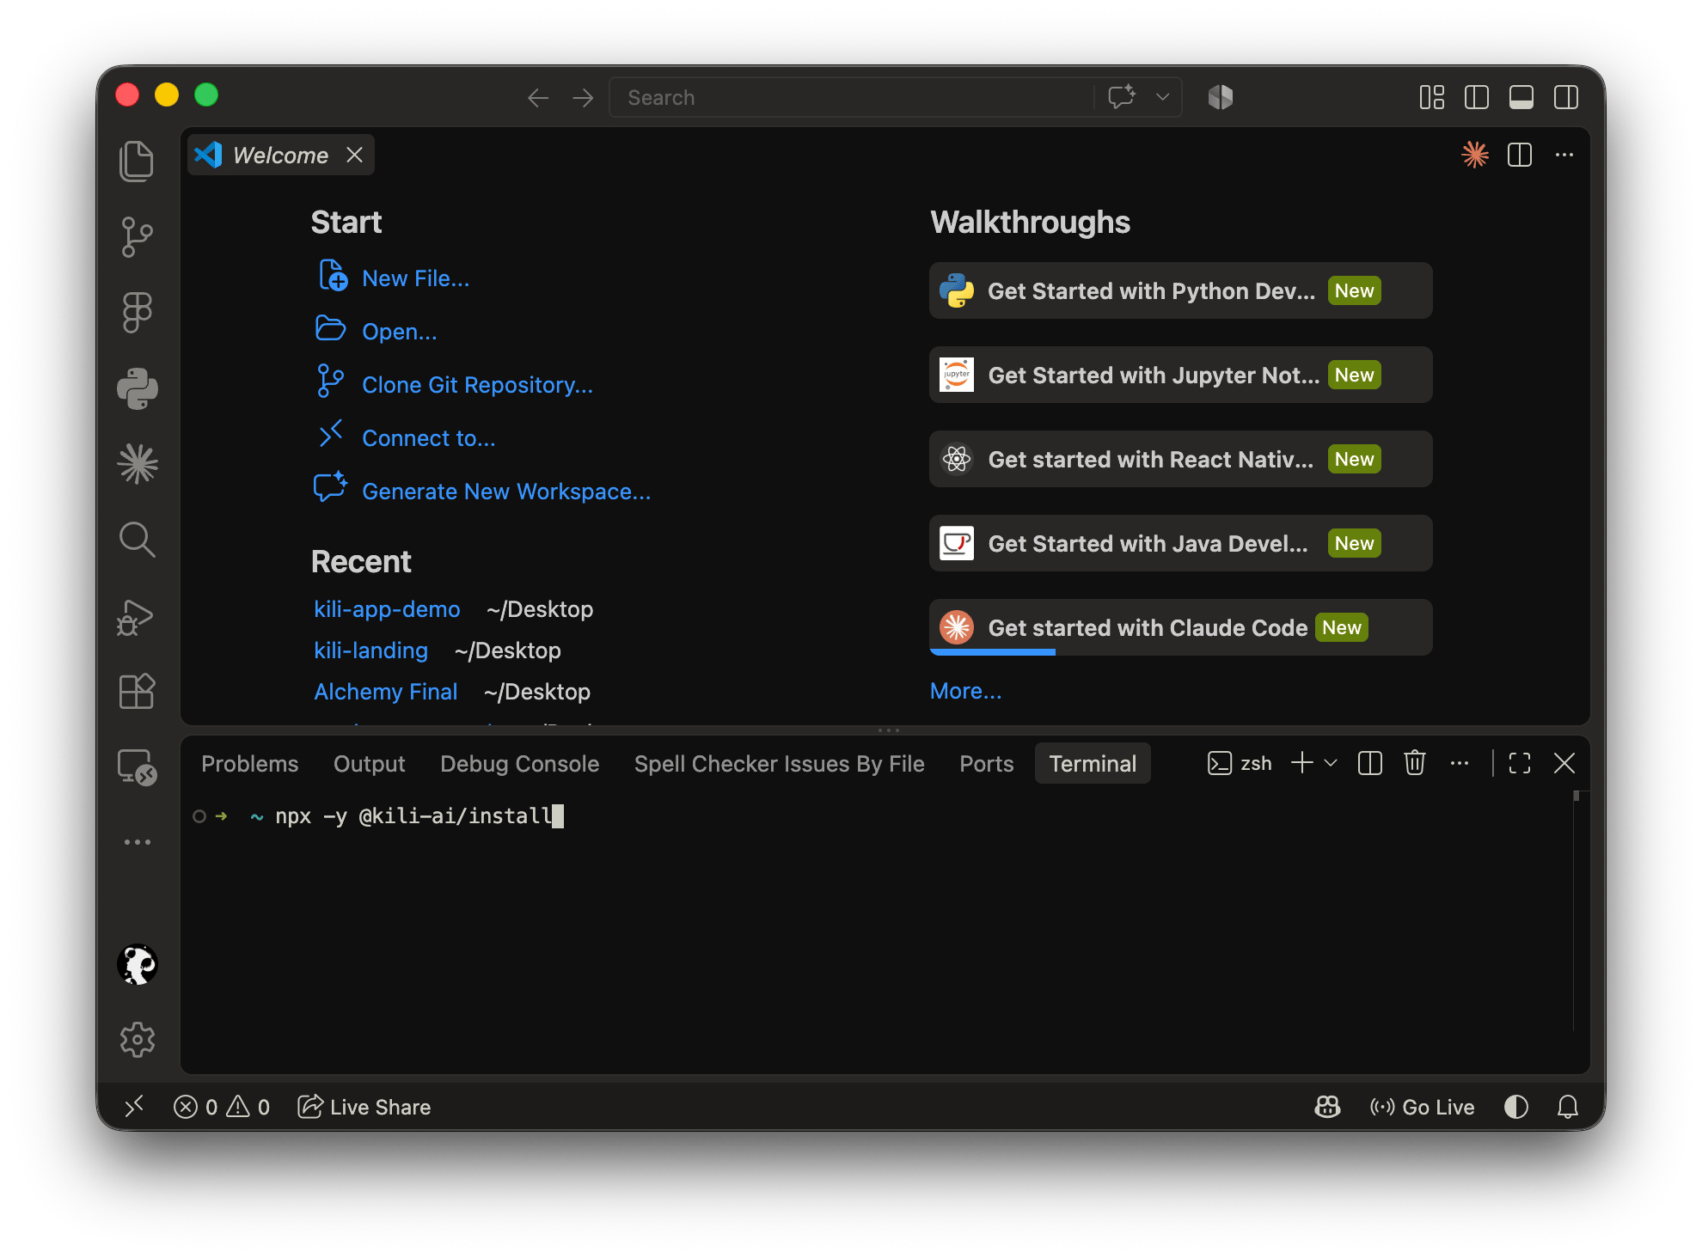Open Copilot status icon in status bar
Viewport: 1702px width, 1258px height.
pos(1327,1107)
